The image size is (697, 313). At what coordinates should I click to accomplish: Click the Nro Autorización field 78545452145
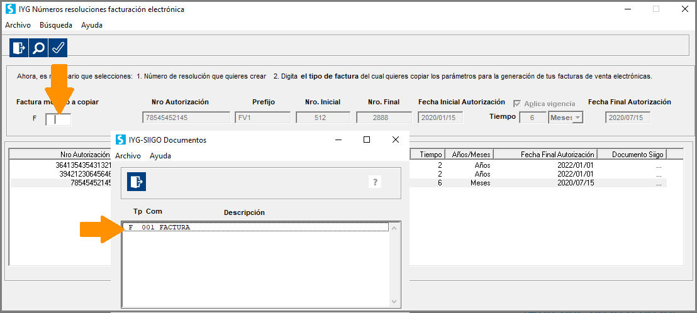186,118
